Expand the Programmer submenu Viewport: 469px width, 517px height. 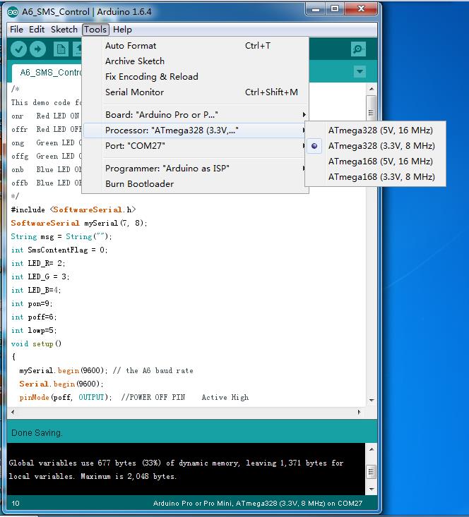coord(196,168)
